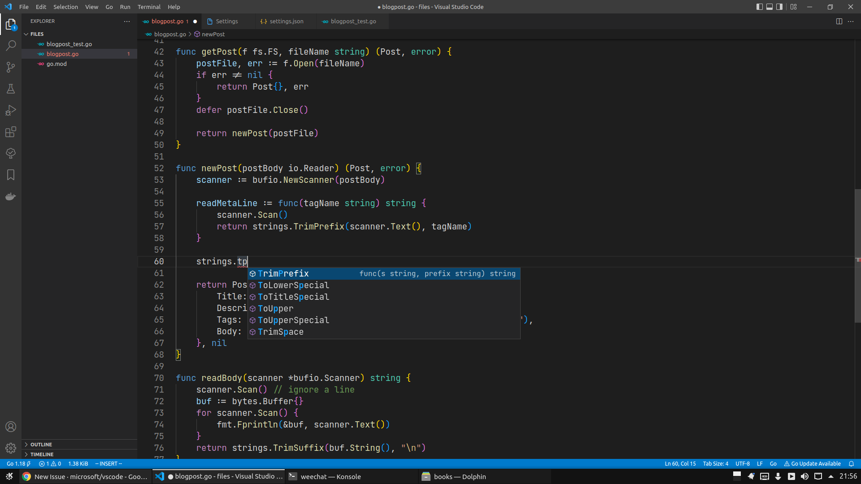Open the Run menu
This screenshot has height=484, width=861.
125,7
